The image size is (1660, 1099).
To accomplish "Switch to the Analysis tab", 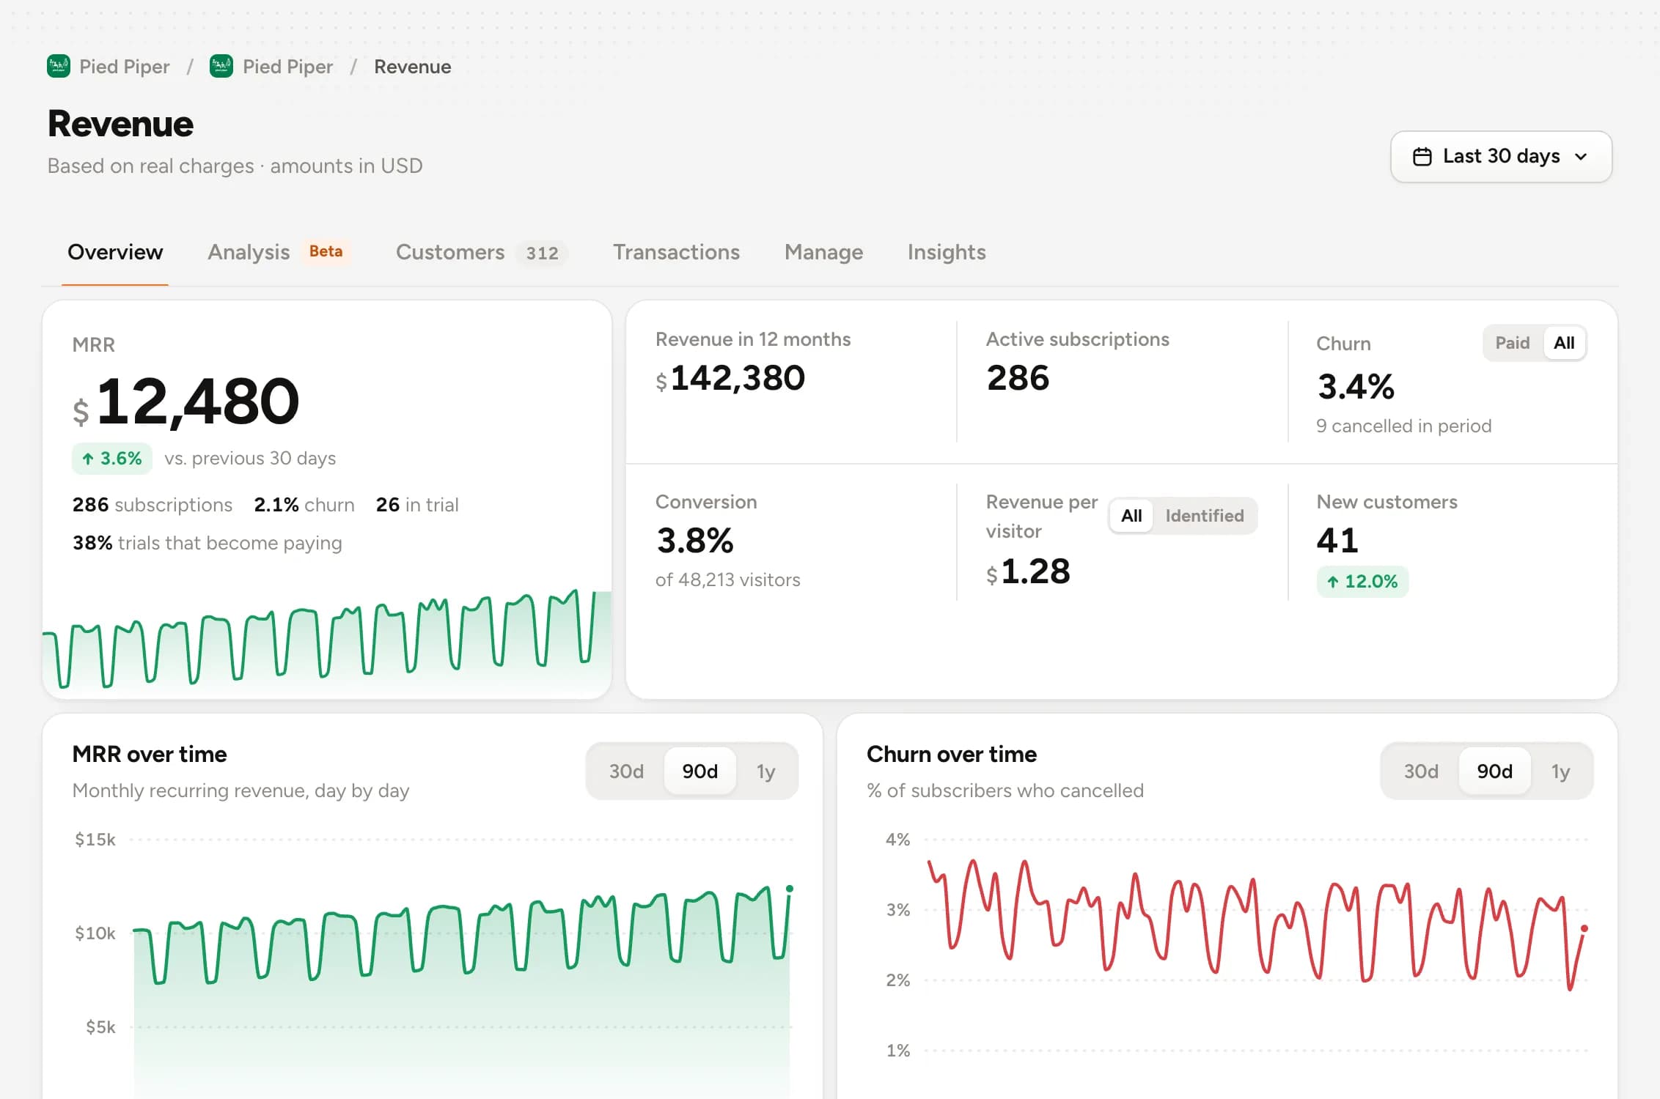I will [249, 252].
